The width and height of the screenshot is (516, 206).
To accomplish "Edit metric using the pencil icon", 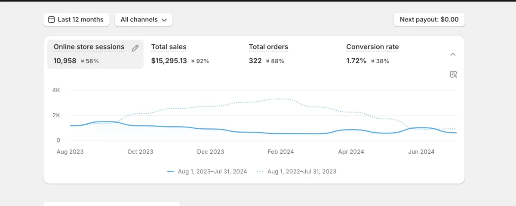I will 135,48.
